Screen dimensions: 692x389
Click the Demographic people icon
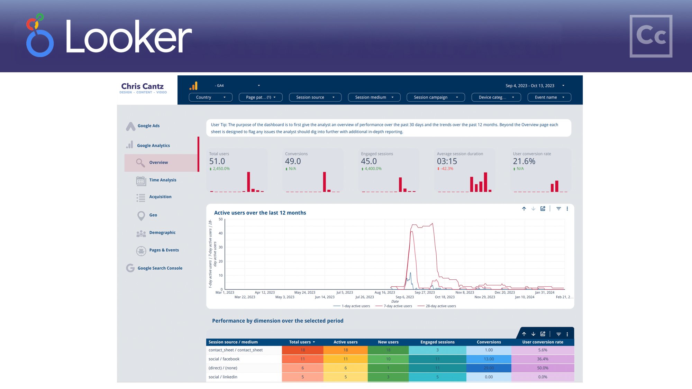click(x=141, y=234)
